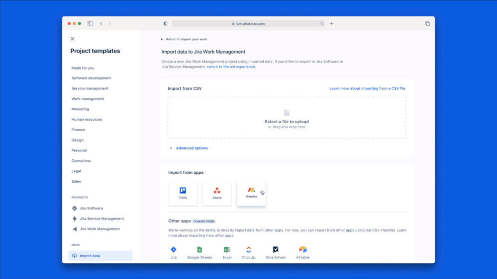Close the Project templates panel
This screenshot has width=497, height=279.
[x=73, y=39]
